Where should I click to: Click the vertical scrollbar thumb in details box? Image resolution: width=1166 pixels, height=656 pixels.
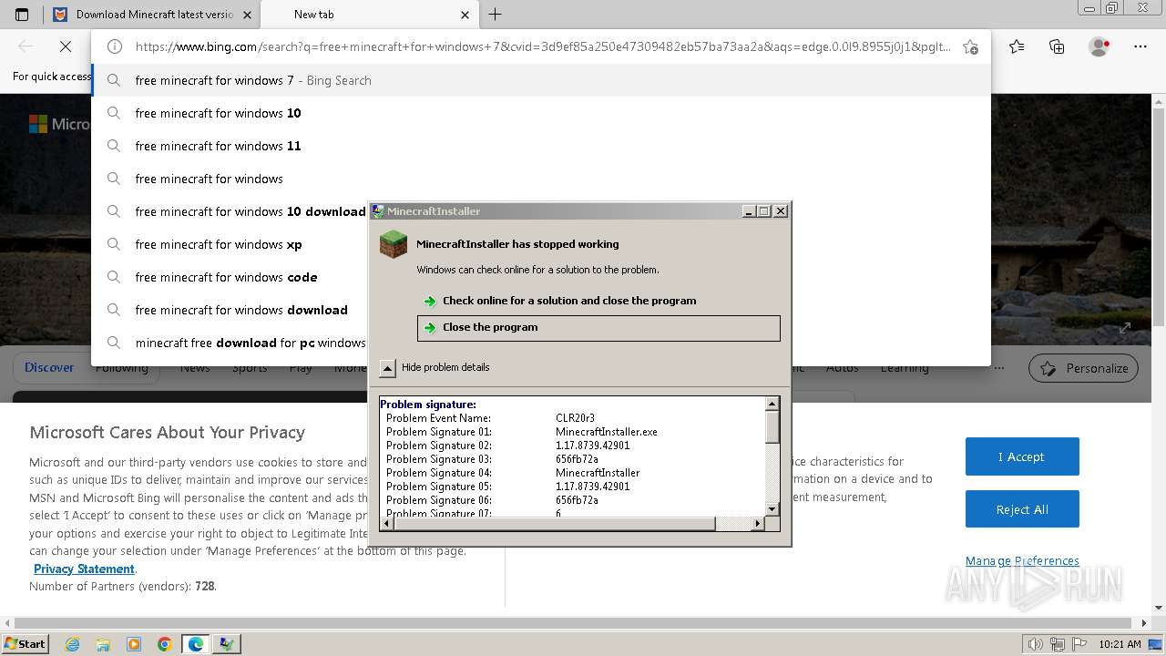(x=772, y=426)
